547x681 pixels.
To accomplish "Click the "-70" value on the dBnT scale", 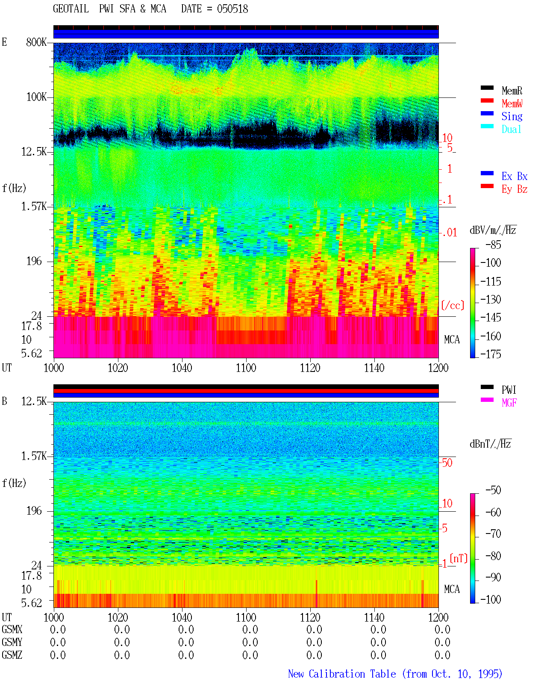I will (x=494, y=534).
